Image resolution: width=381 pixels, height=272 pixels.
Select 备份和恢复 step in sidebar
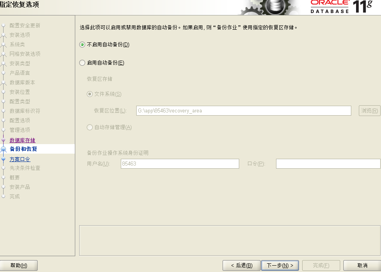pyautogui.click(x=23, y=149)
